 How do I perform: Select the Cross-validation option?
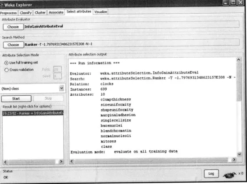(x=19, y=70)
